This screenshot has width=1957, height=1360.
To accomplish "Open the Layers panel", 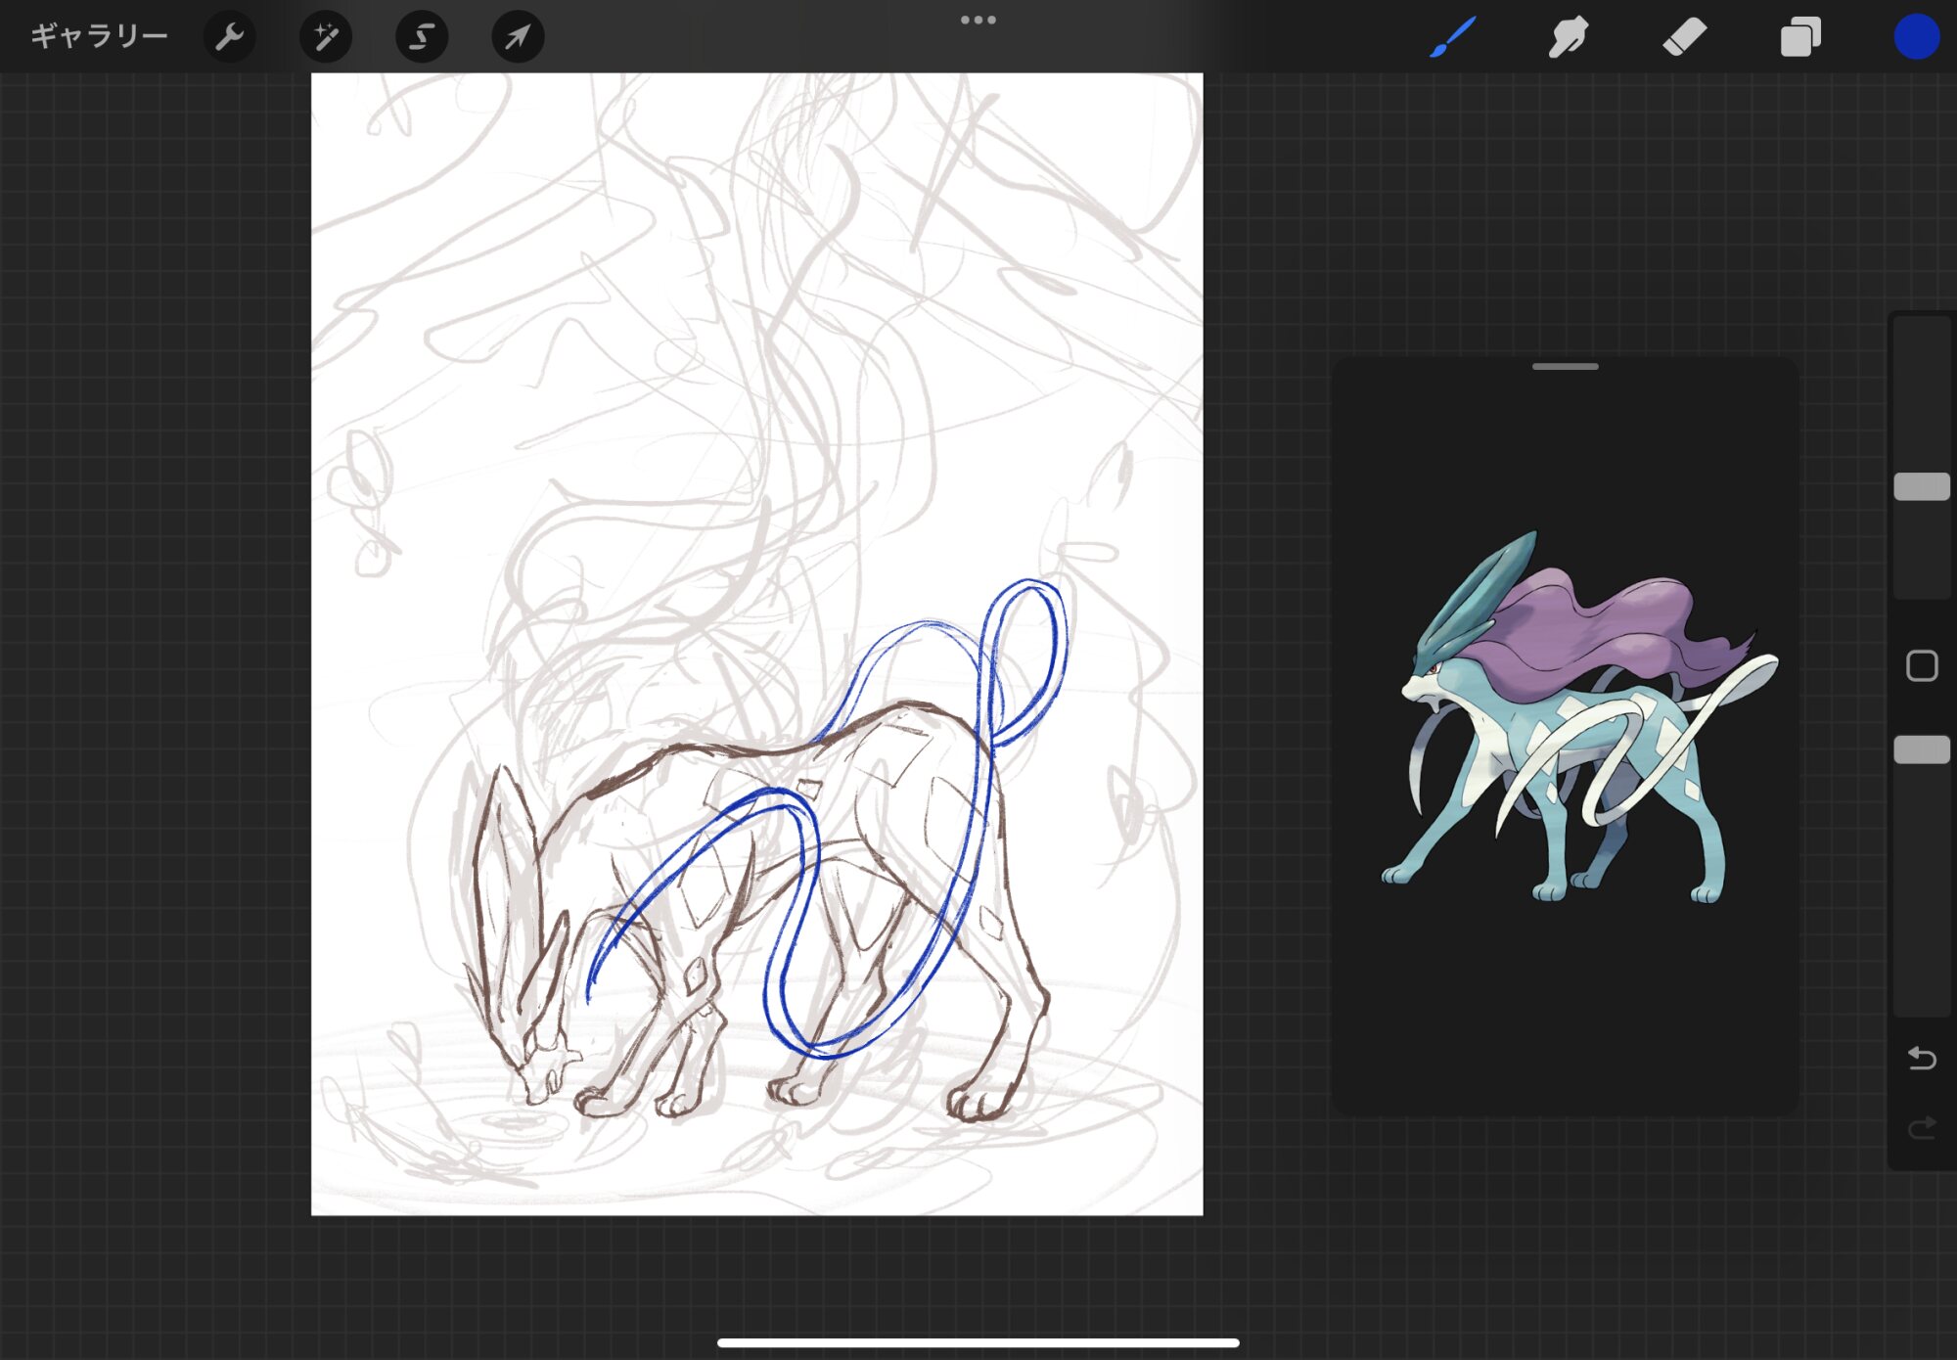I will (x=1800, y=37).
